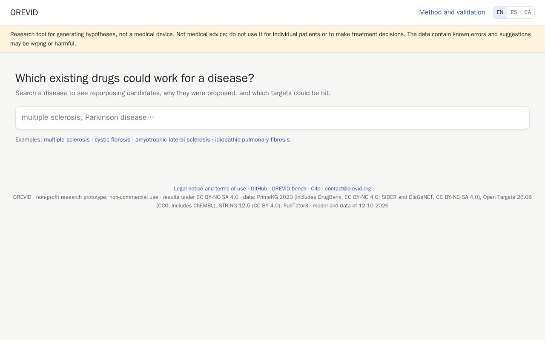
Task: Click the research tool disclaimer banner text
Action: point(270,39)
